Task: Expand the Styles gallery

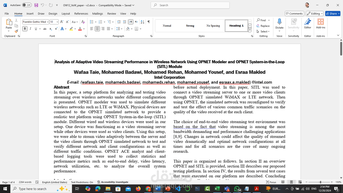Action: coord(250,30)
